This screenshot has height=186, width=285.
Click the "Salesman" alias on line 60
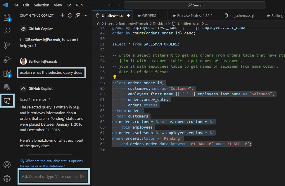261,94
